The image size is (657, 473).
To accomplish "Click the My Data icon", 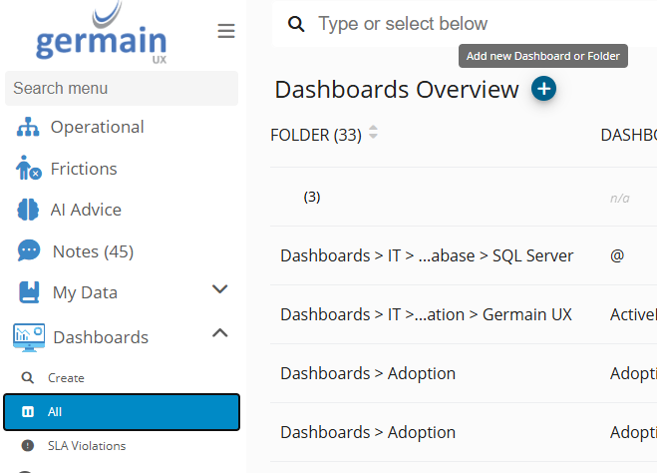I will click(30, 293).
